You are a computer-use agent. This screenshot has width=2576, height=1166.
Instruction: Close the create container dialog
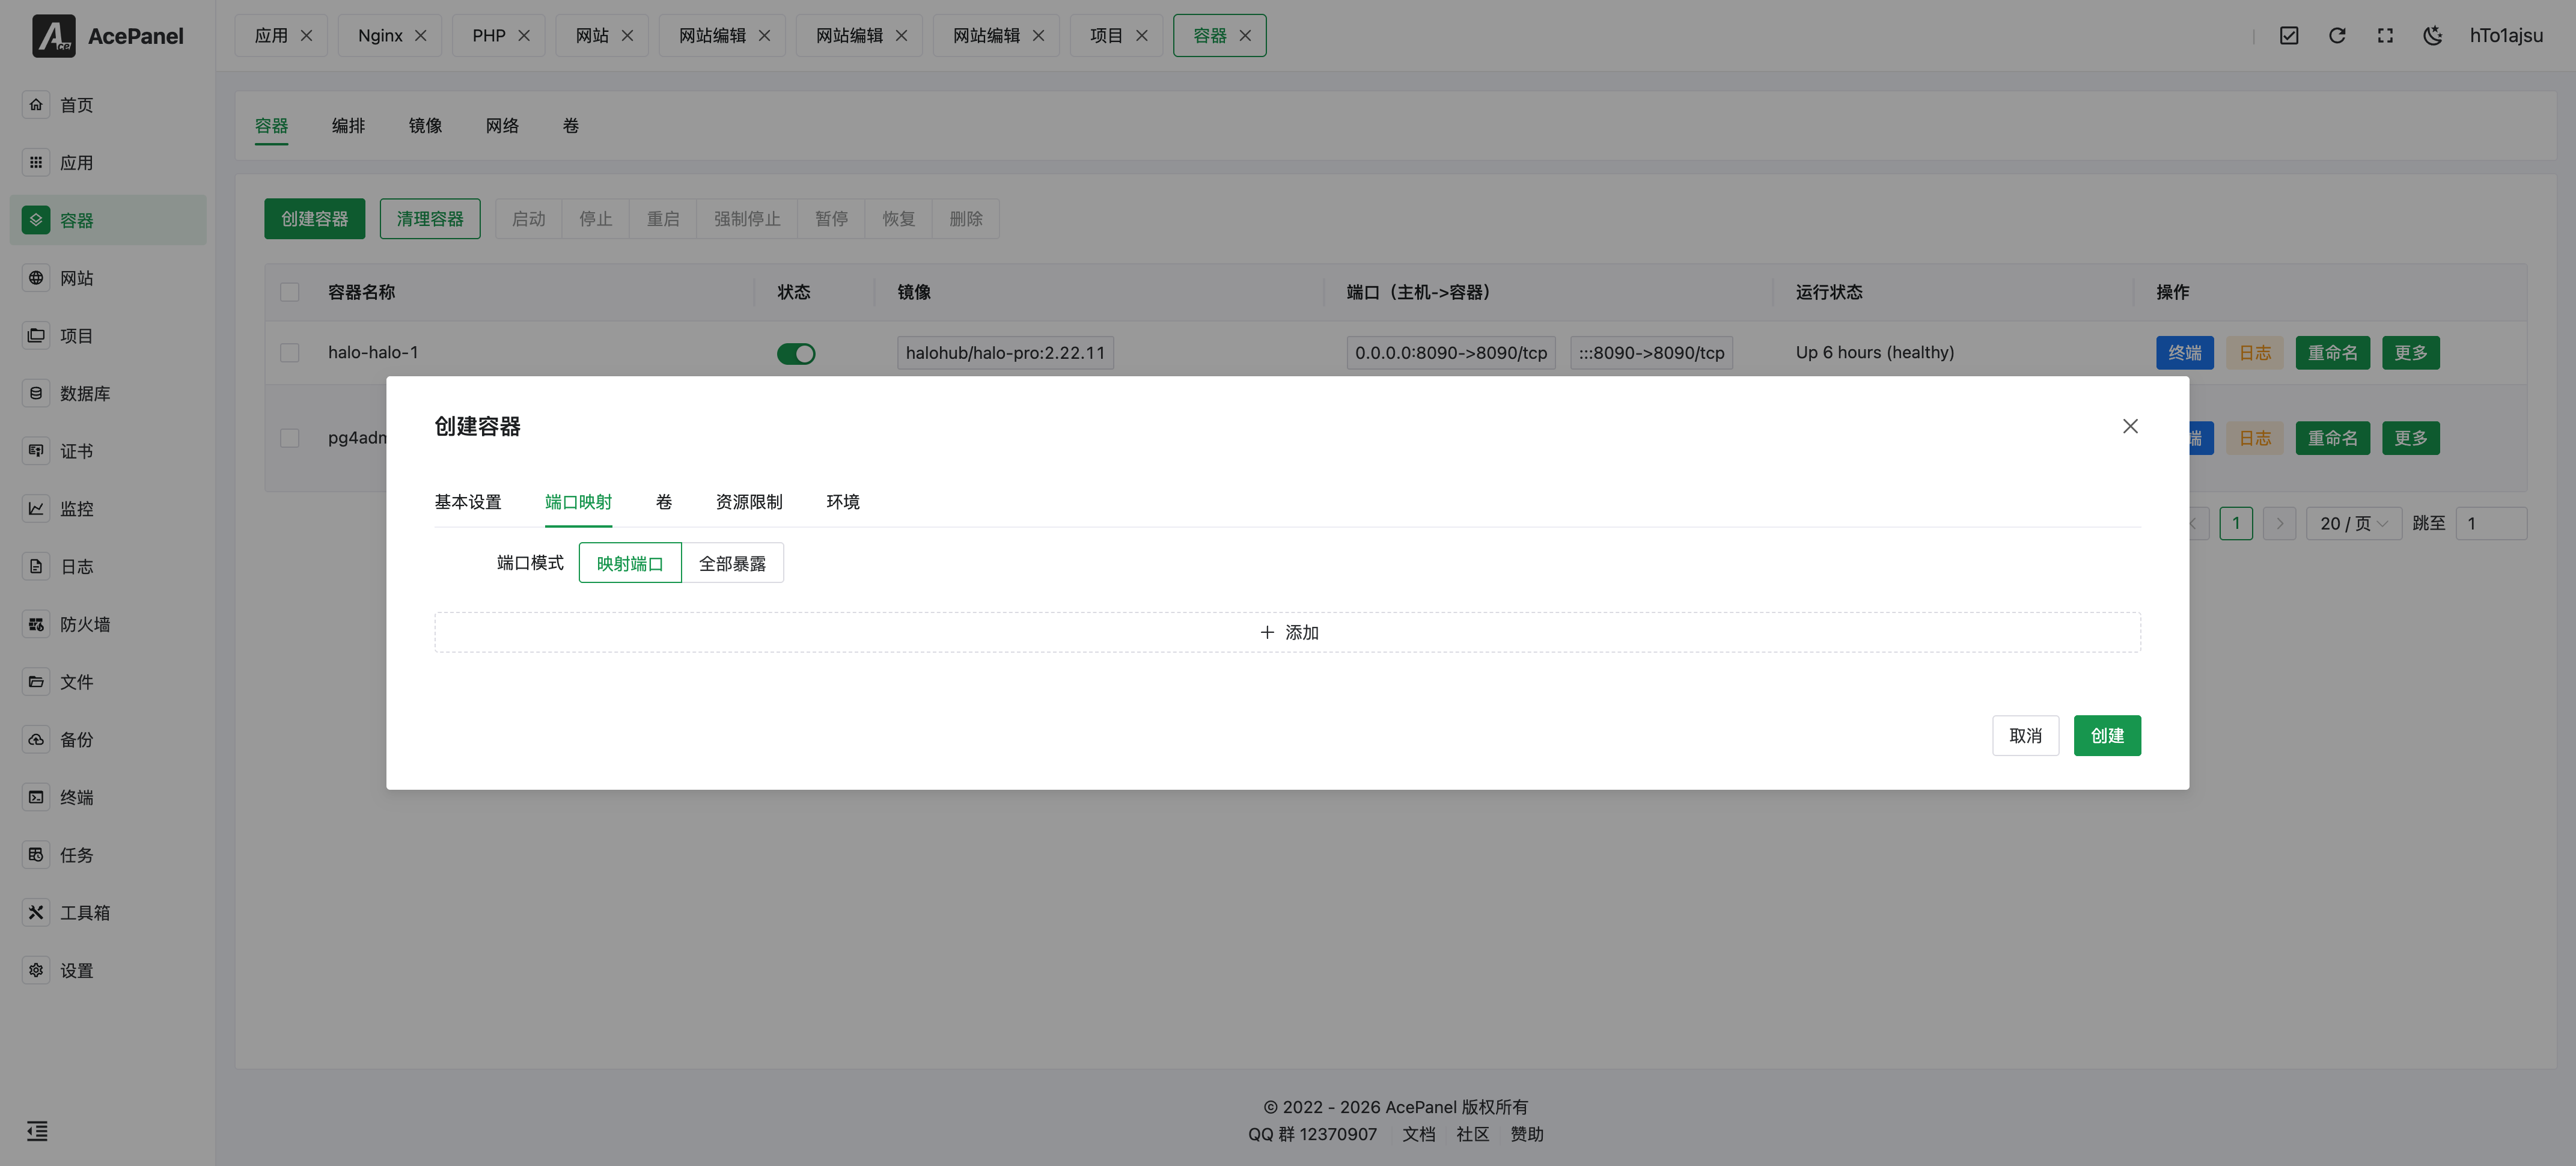coord(2130,426)
